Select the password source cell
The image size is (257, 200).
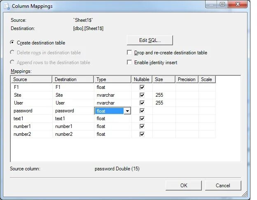coord(32,111)
